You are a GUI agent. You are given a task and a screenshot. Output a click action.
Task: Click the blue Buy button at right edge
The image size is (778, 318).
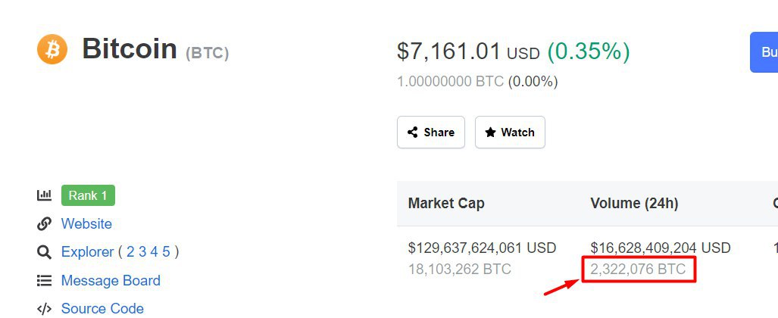click(x=764, y=52)
